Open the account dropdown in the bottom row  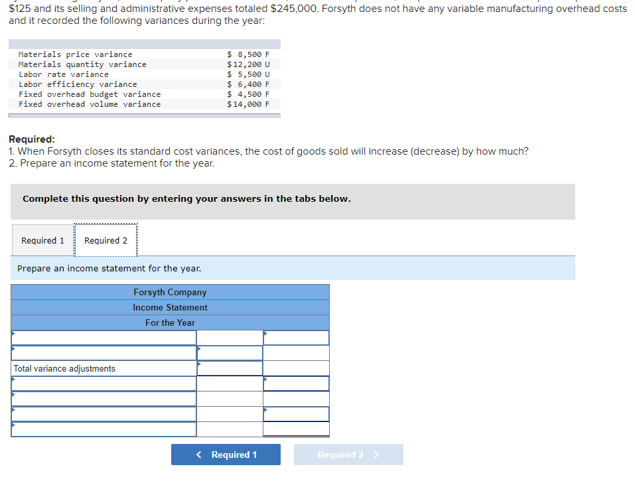103,429
